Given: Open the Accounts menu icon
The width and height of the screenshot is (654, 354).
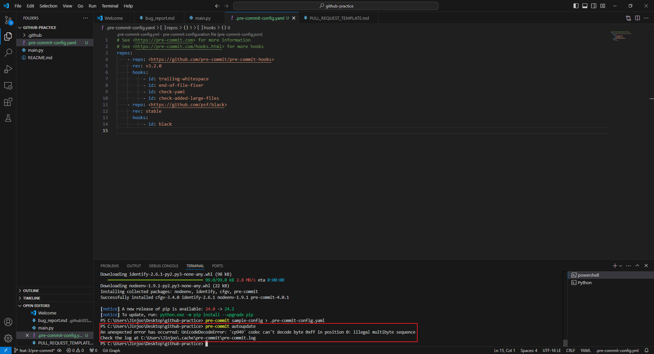Looking at the screenshot, I should tap(8, 322).
